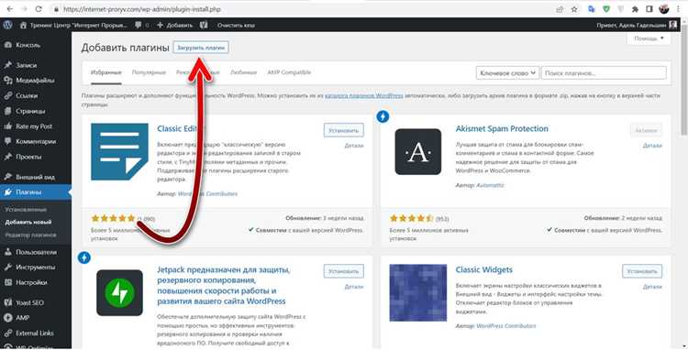Open Установленные plugins submenu
The height and width of the screenshot is (350, 688).
pos(26,210)
